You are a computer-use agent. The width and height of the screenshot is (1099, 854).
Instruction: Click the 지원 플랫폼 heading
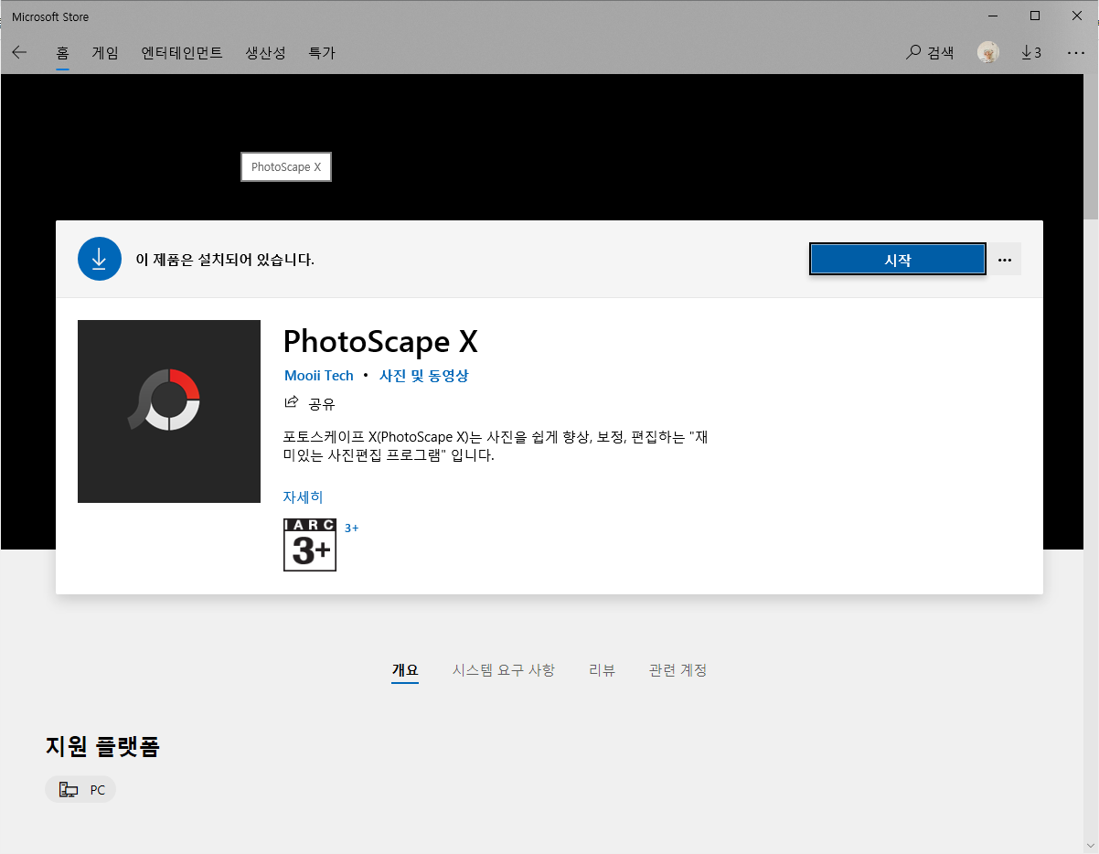[102, 746]
